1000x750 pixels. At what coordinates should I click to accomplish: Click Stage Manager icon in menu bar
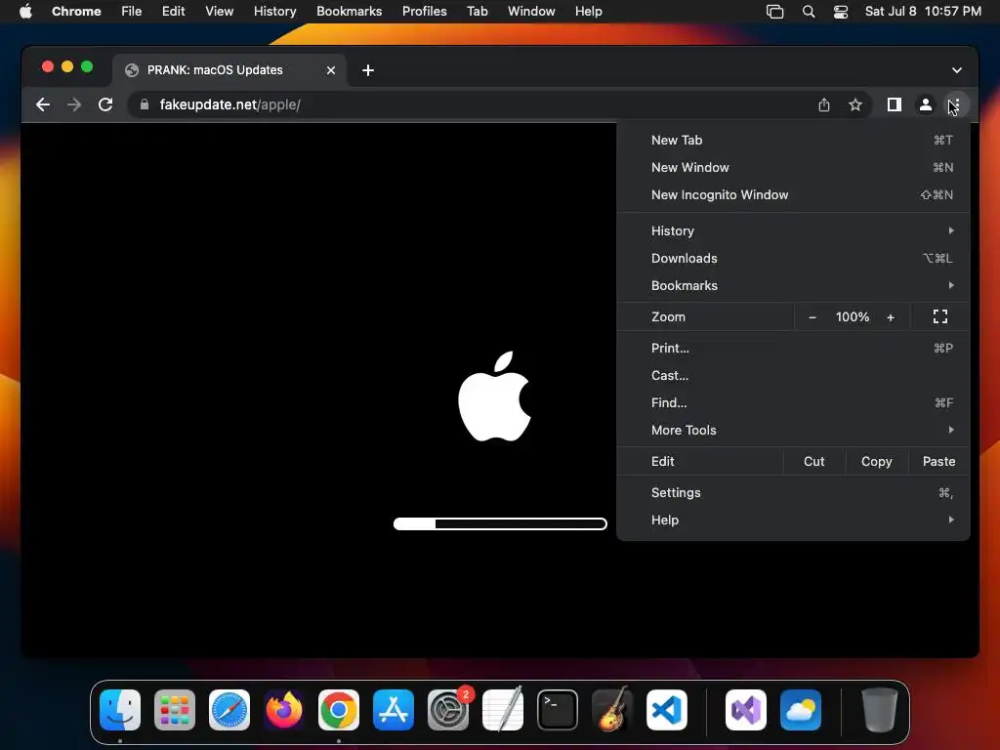click(774, 12)
